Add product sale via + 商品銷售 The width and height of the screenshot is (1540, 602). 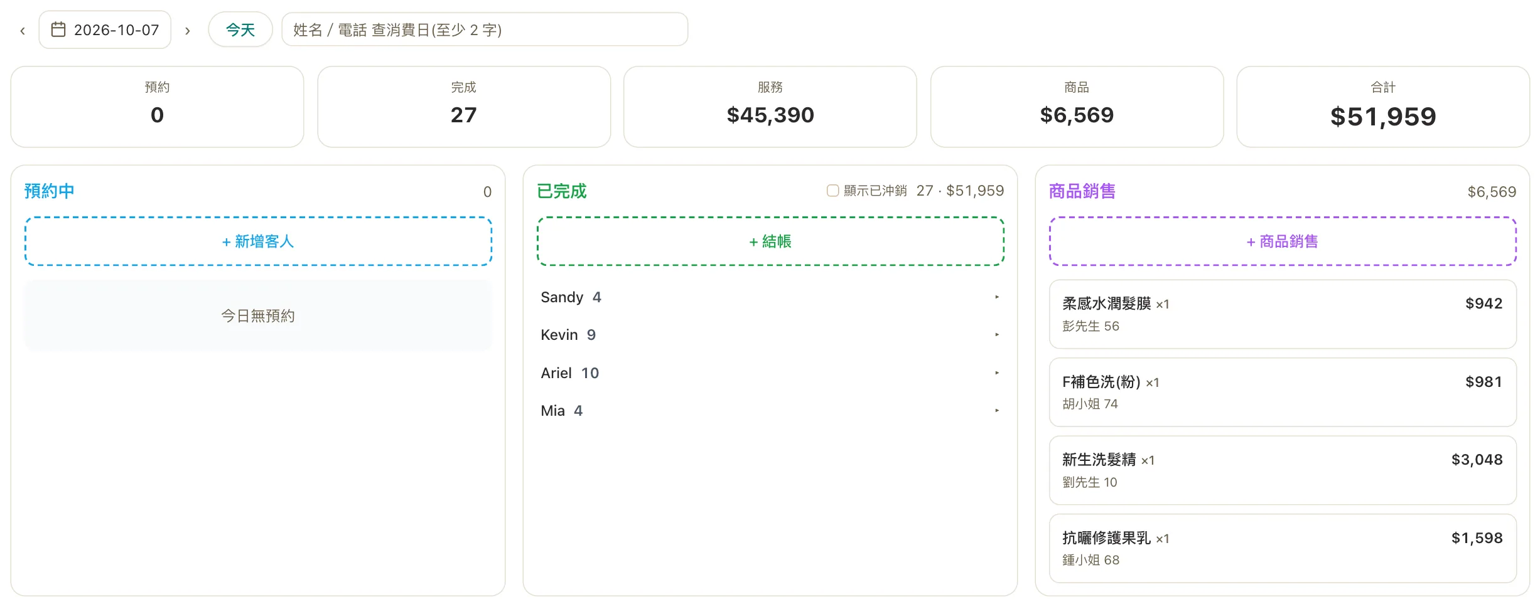pyautogui.click(x=1283, y=241)
